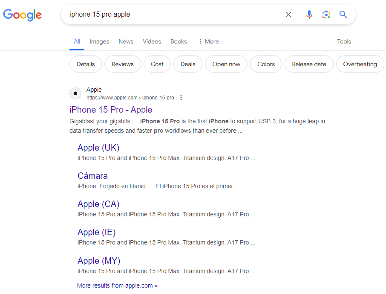Click into the search query text field
The image size is (386, 294).
click(170, 15)
